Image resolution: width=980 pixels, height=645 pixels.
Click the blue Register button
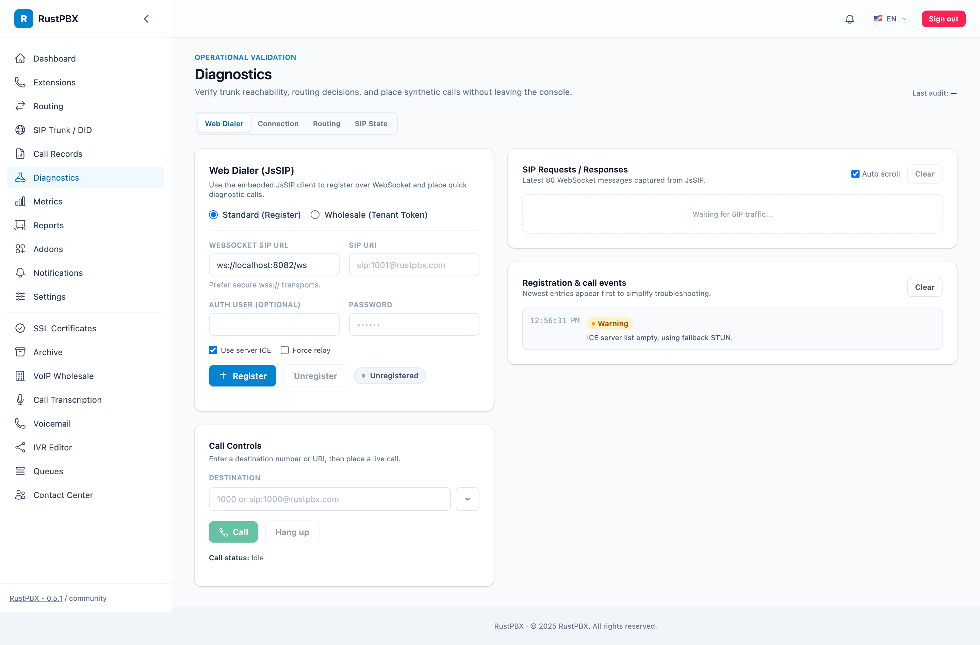point(243,376)
